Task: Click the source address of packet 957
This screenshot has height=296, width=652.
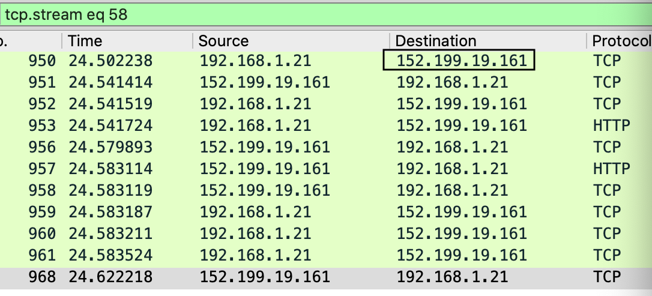Action: click(265, 169)
